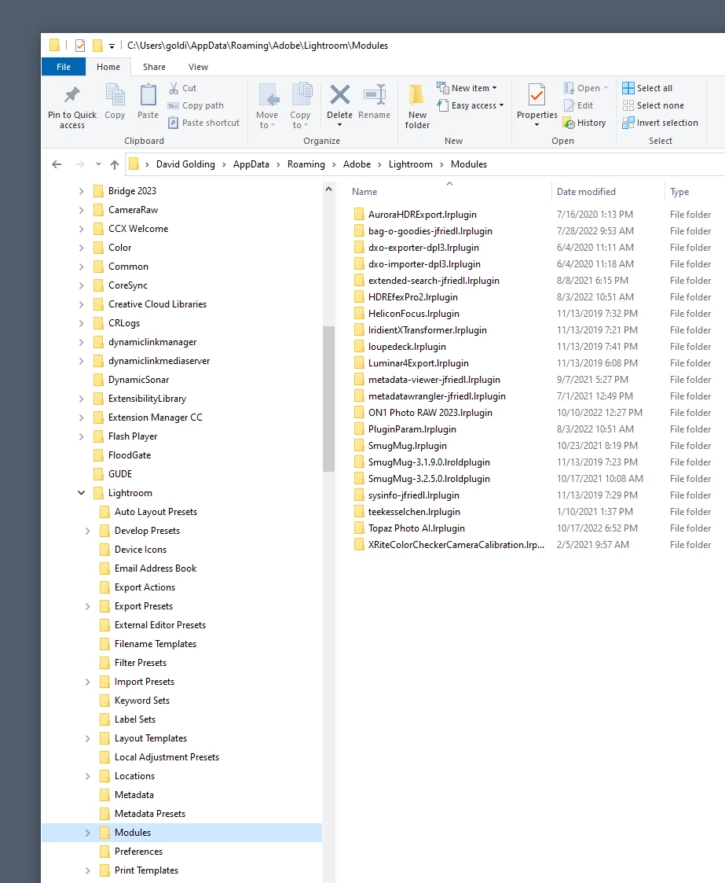Open the File tab
This screenshot has height=883, width=725.
pyautogui.click(x=64, y=67)
